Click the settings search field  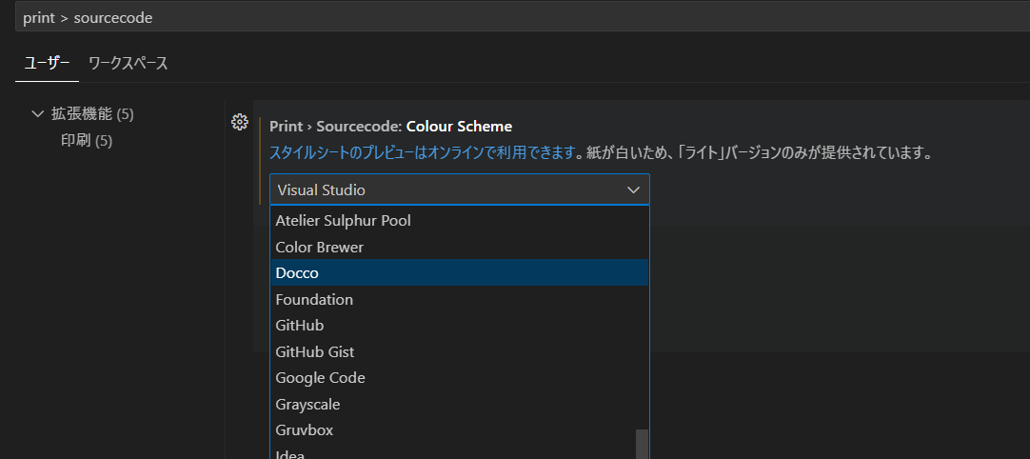[523, 18]
